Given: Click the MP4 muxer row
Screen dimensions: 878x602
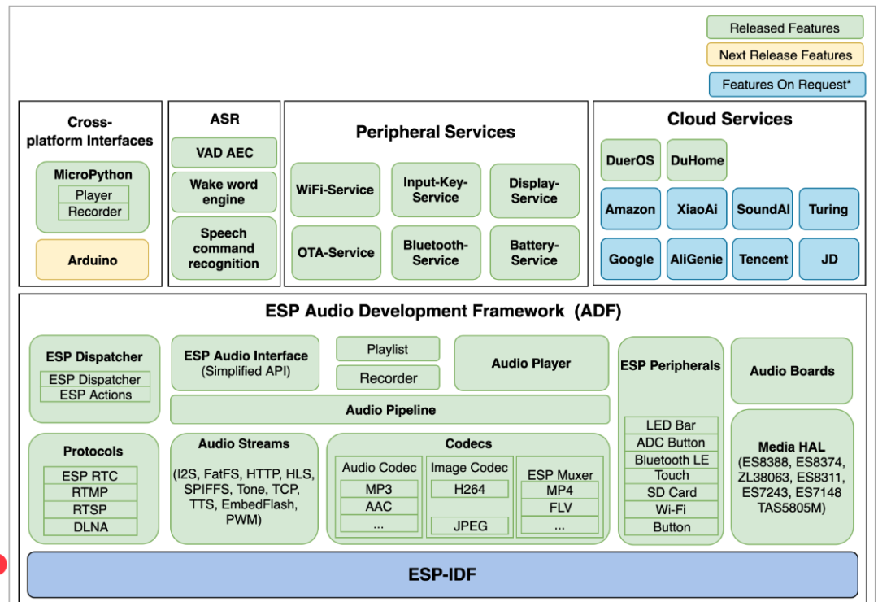Looking at the screenshot, I should [x=559, y=491].
